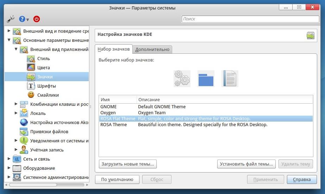Click Установить файл темы button
This screenshot has width=325, height=194.
pyautogui.click(x=246, y=164)
